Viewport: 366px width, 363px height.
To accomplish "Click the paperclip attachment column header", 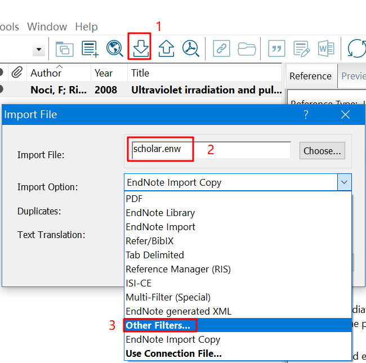I will pos(17,73).
